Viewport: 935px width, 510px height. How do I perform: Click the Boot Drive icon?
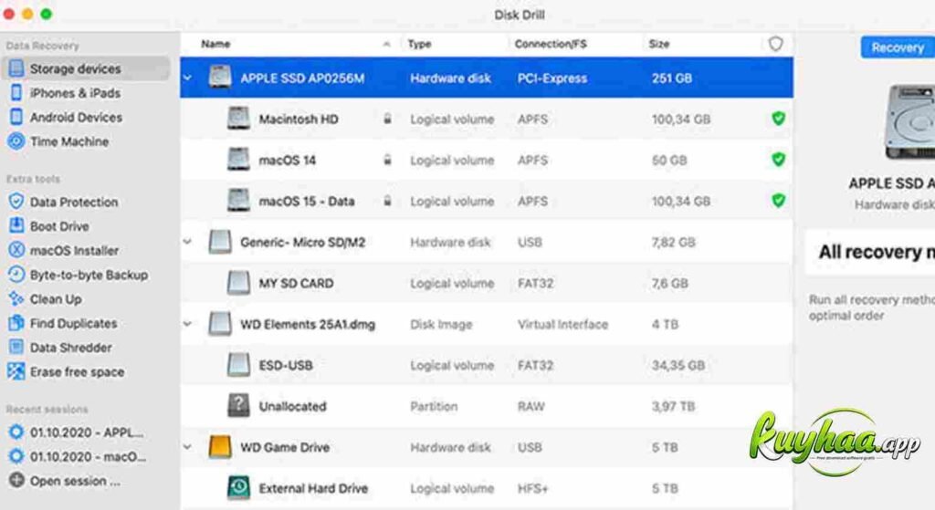pos(16,226)
